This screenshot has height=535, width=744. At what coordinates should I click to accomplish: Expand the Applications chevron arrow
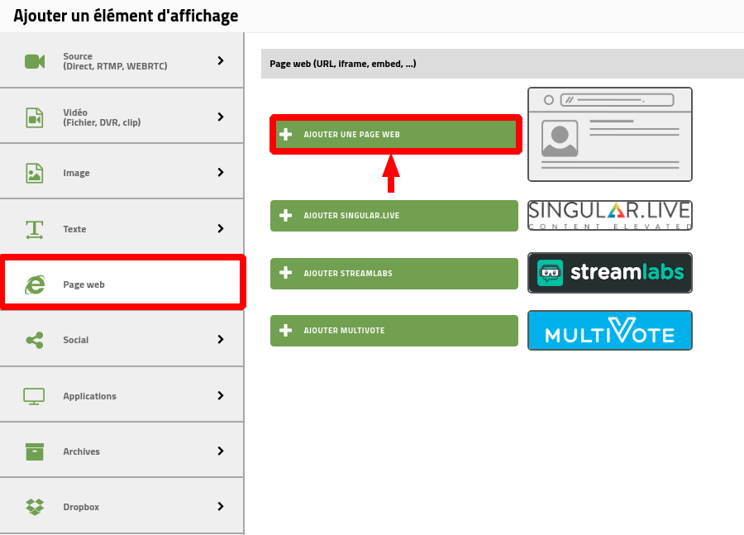coord(221,395)
